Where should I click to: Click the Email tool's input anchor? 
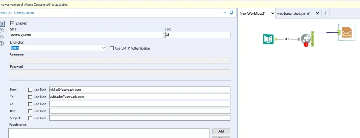pyautogui.click(x=339, y=33)
